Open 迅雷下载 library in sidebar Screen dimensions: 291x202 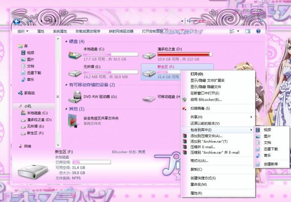pyautogui.click(x=31, y=73)
